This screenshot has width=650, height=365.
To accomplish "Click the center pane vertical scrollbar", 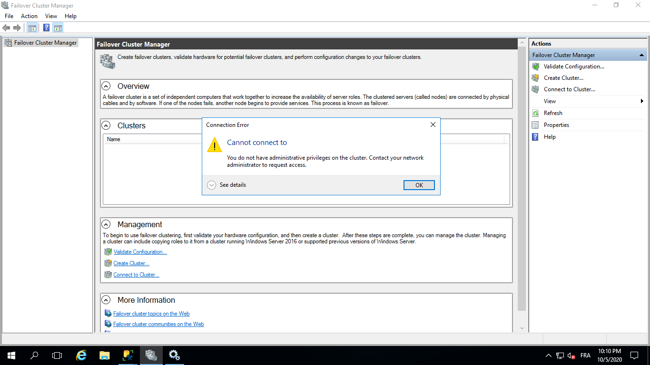I will (x=522, y=178).
